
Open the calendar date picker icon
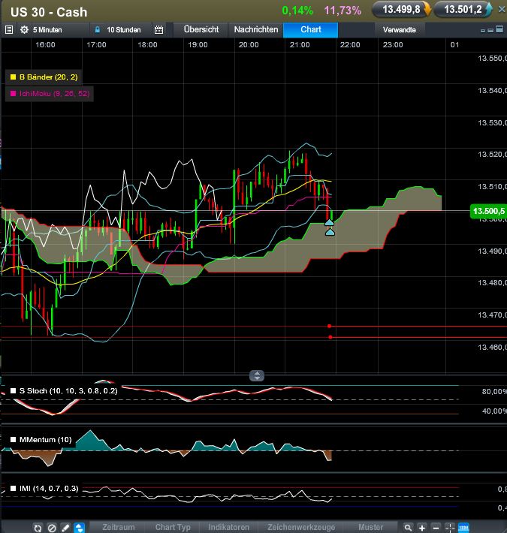click(x=158, y=30)
